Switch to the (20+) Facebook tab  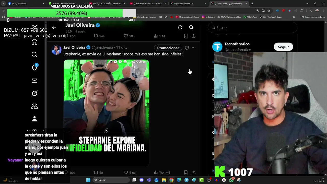pyautogui.click(x=26, y=4)
